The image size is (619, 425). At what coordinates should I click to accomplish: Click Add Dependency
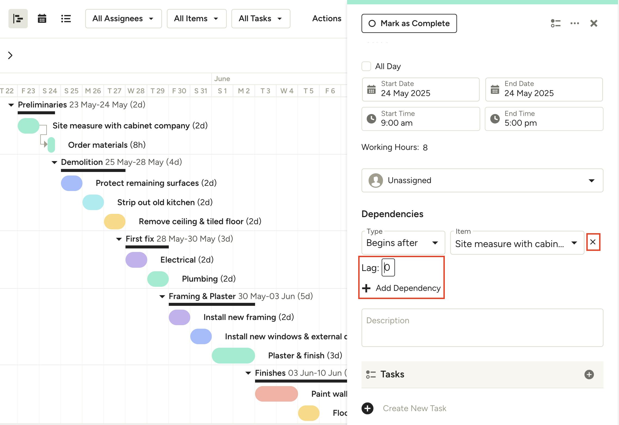[x=402, y=288]
